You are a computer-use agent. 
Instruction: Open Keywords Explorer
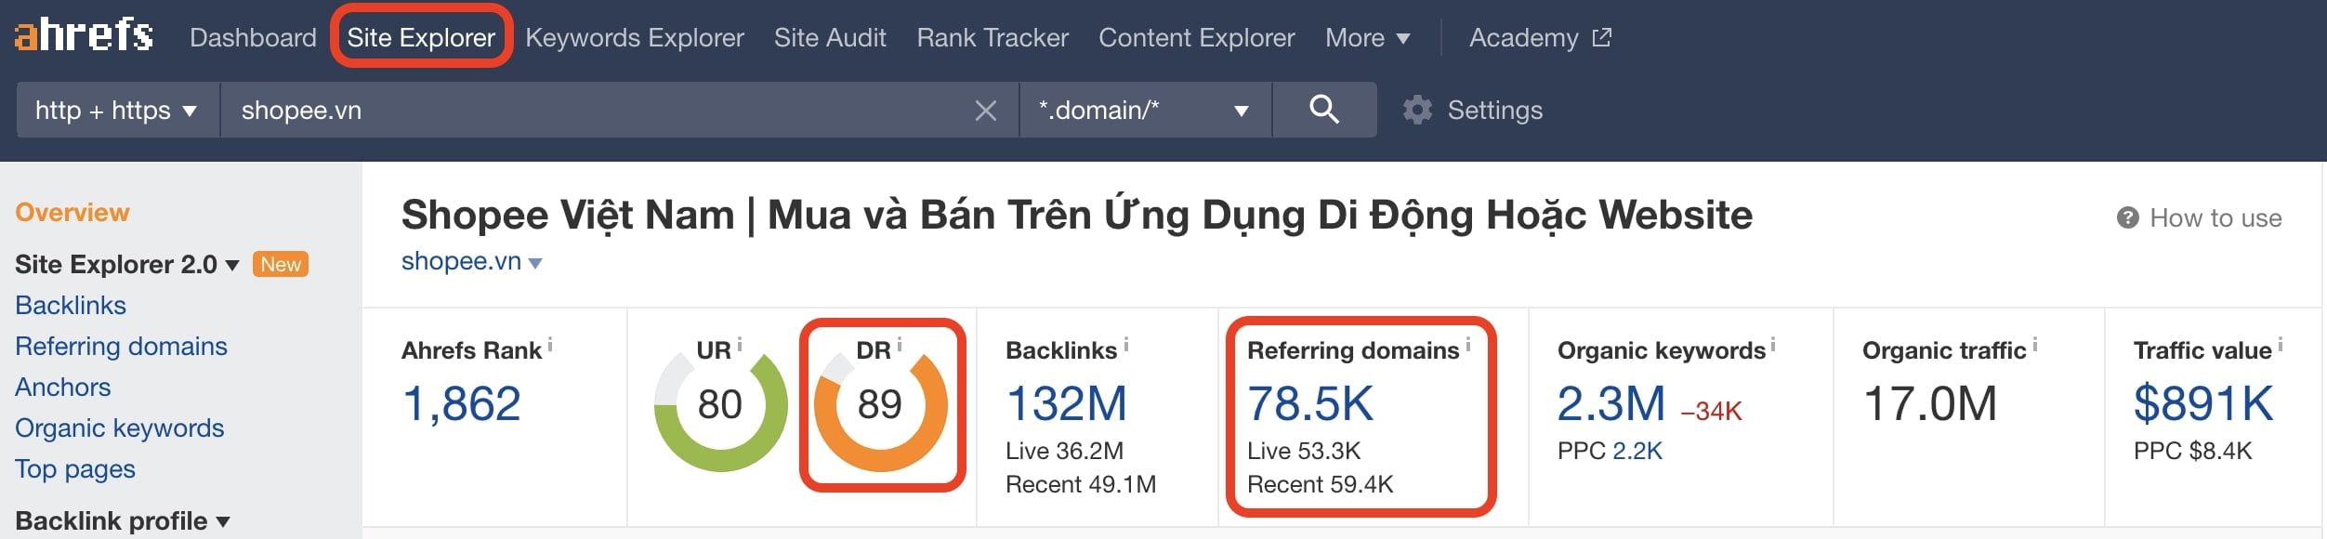[635, 37]
